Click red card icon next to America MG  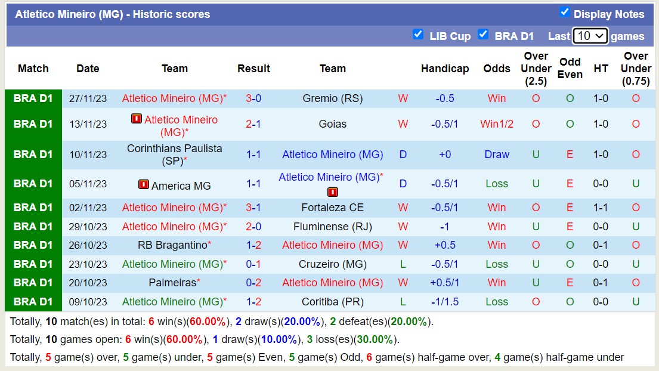tap(144, 184)
